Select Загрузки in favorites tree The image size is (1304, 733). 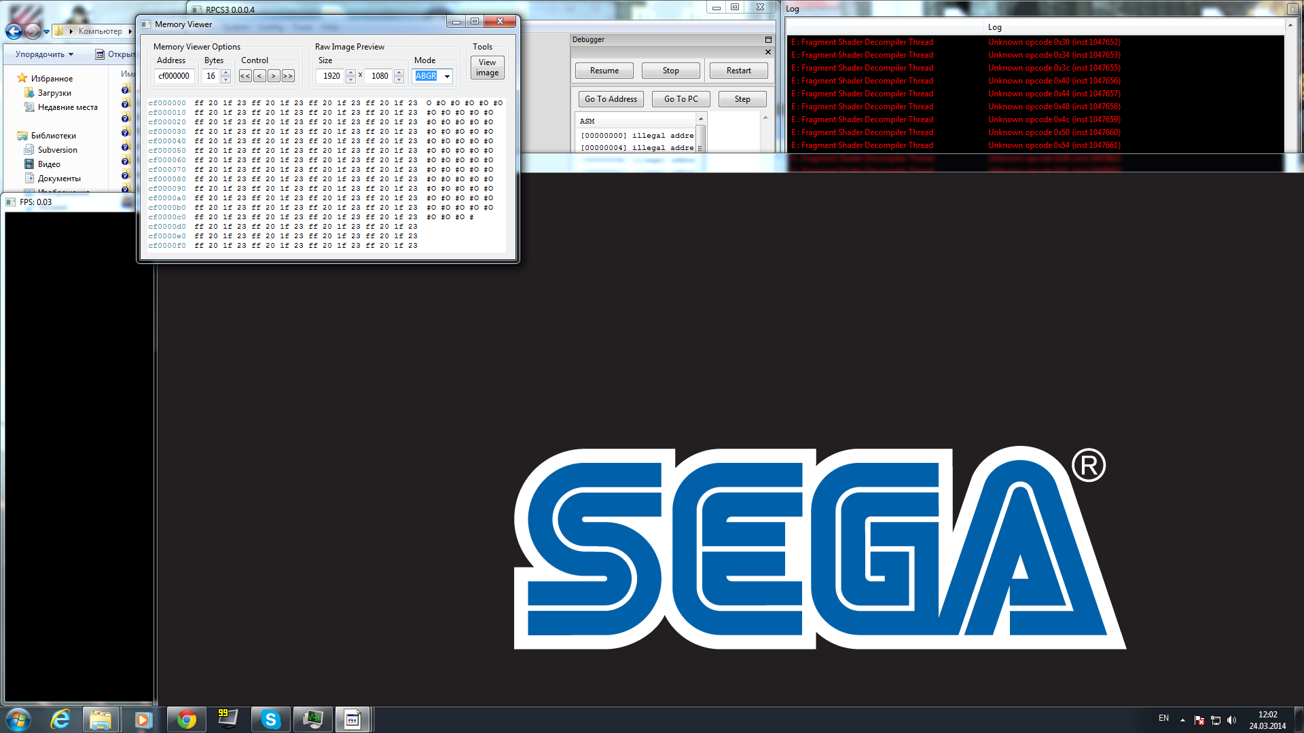coord(54,93)
